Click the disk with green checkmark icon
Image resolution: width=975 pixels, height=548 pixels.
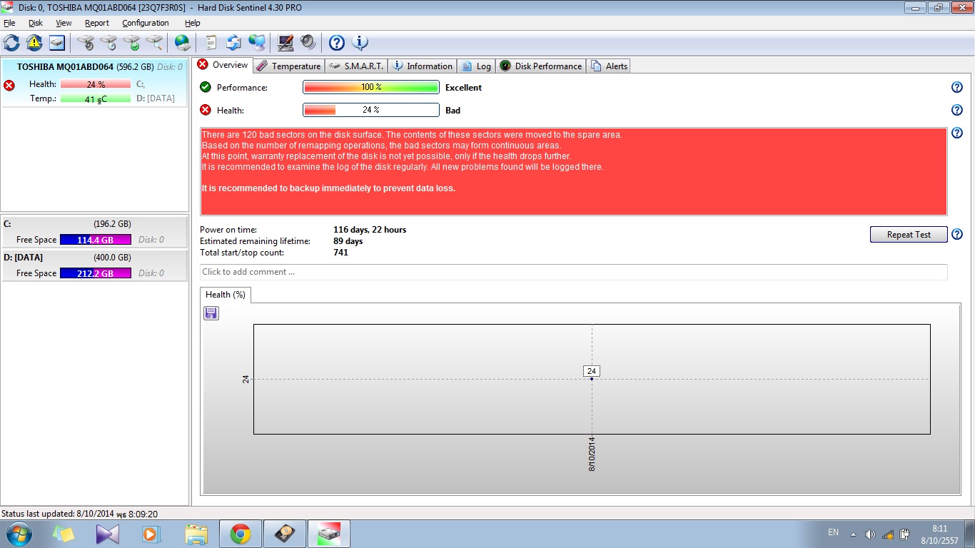click(x=131, y=43)
